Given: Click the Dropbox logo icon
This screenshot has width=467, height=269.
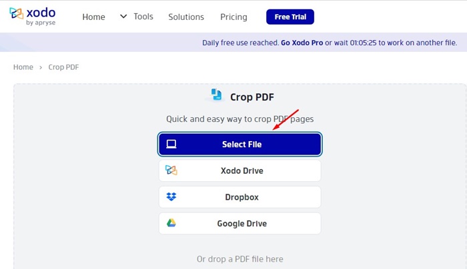Looking at the screenshot, I should coord(171,197).
